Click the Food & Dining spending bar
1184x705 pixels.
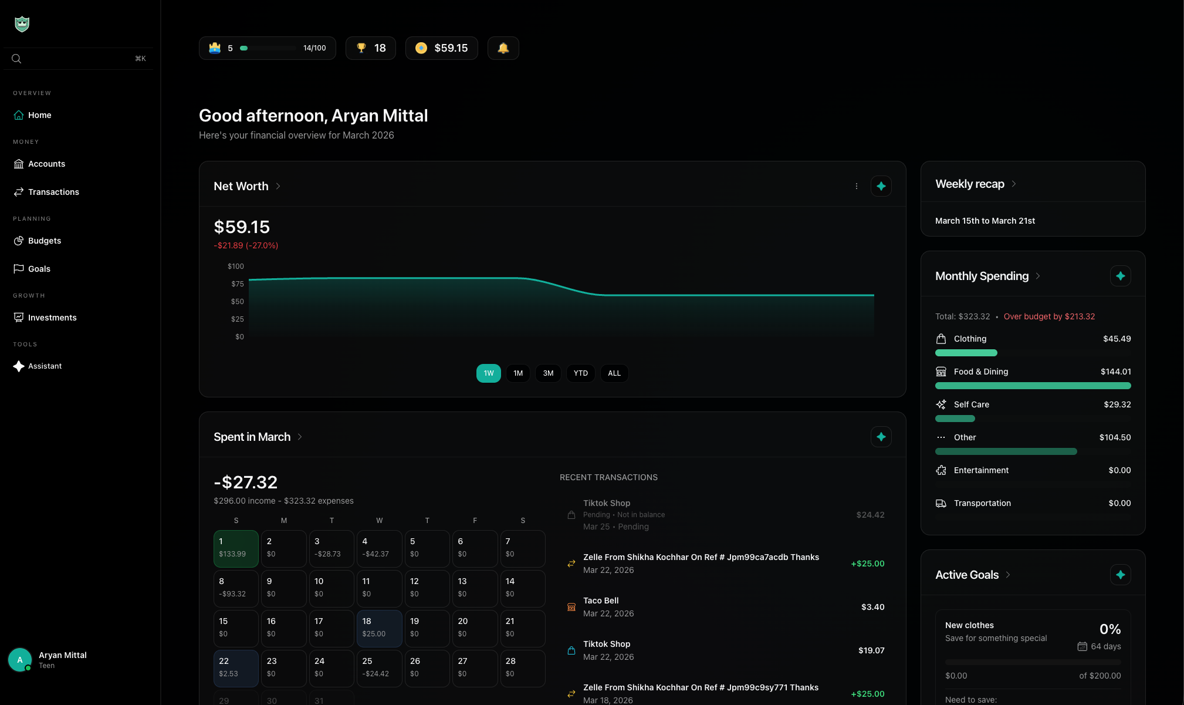(1032, 386)
